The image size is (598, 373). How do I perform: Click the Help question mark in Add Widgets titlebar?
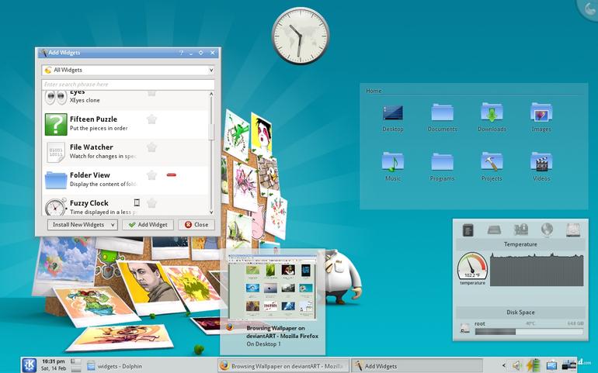(x=181, y=53)
